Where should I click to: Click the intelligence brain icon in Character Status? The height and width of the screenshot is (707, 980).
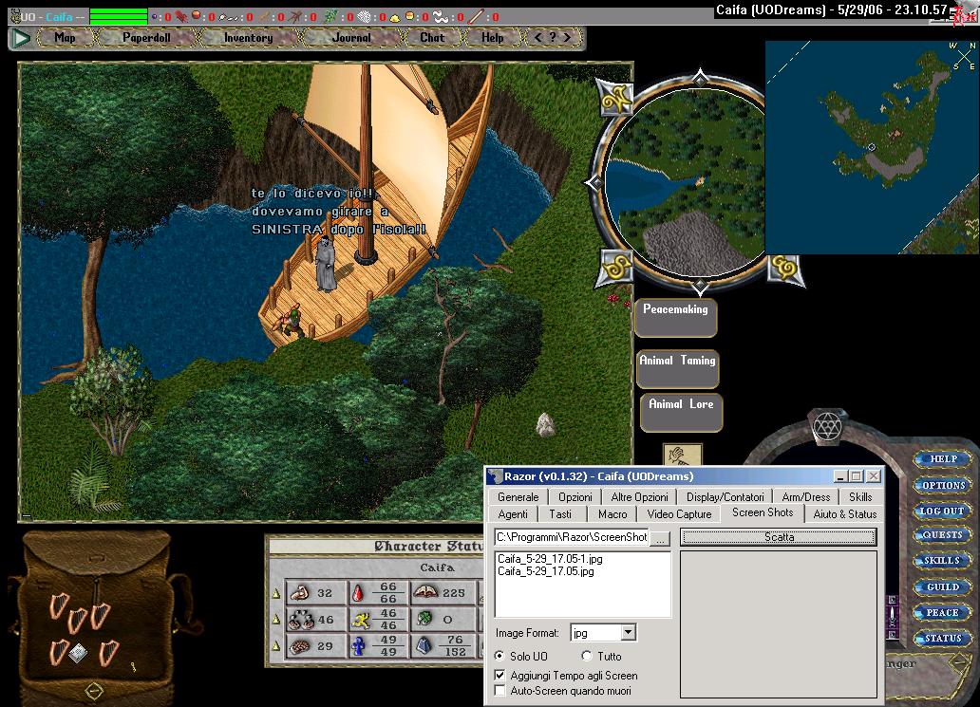(301, 646)
